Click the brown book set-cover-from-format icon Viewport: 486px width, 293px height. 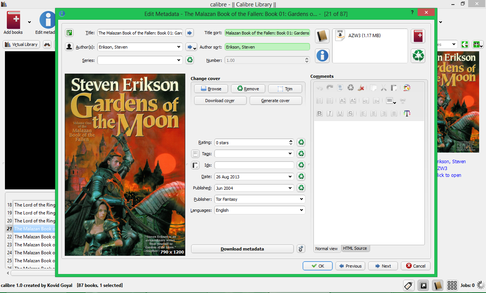[322, 36]
